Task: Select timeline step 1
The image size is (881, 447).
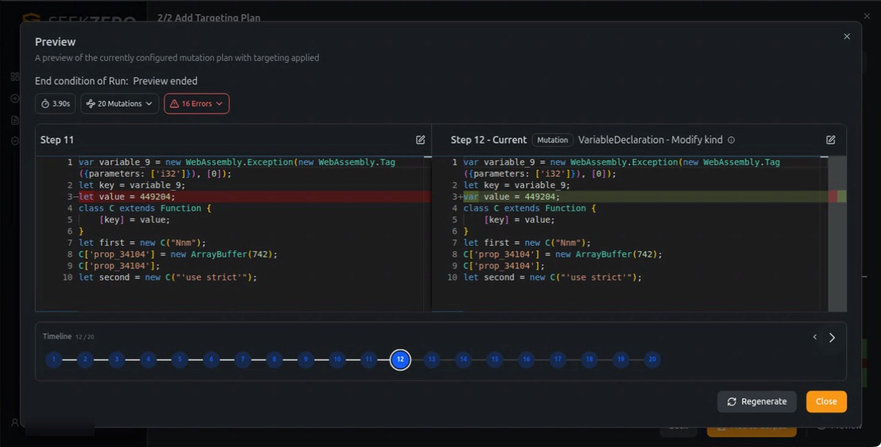Action: click(54, 360)
